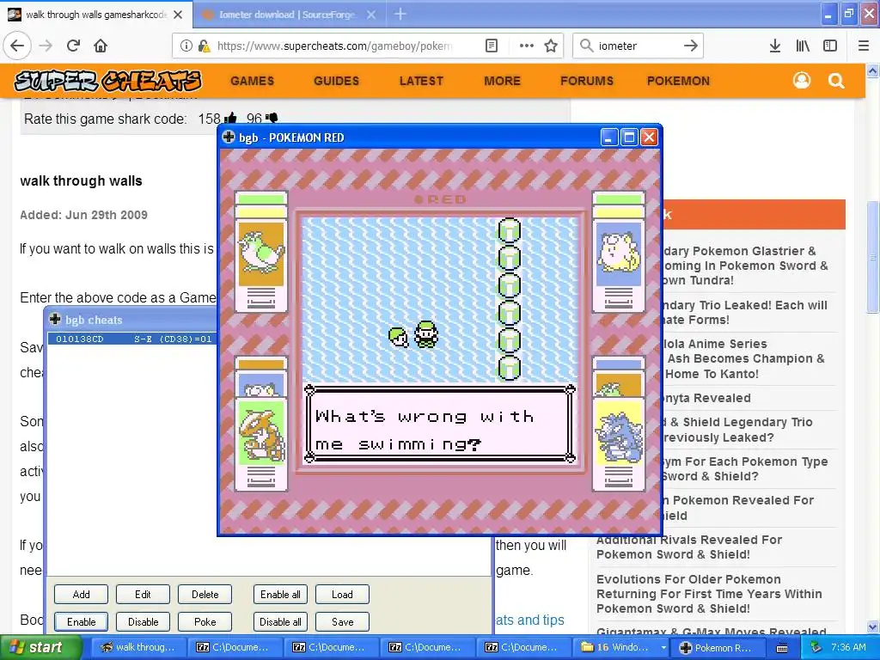The height and width of the screenshot is (660, 880).
Task: Open the SuperCheats site search icon
Action: [x=836, y=81]
